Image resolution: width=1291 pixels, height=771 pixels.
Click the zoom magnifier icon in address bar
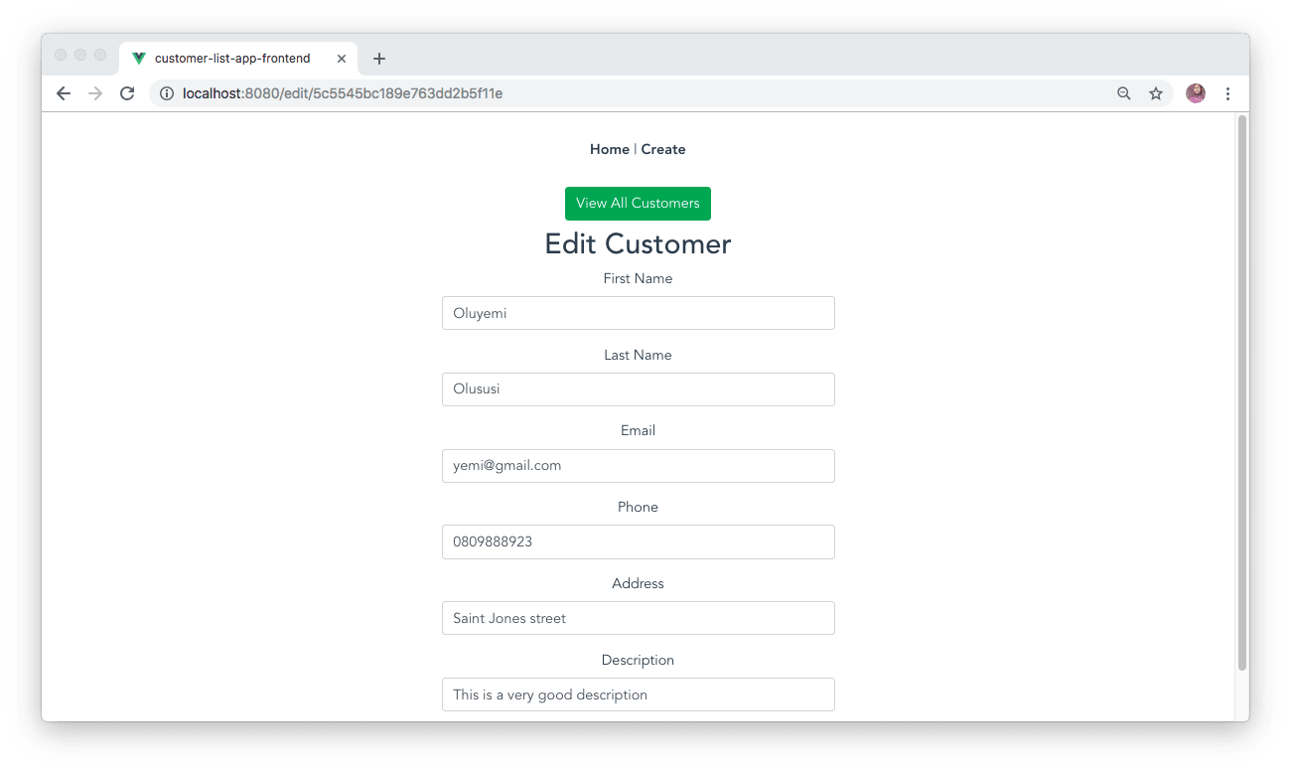[x=1123, y=92]
